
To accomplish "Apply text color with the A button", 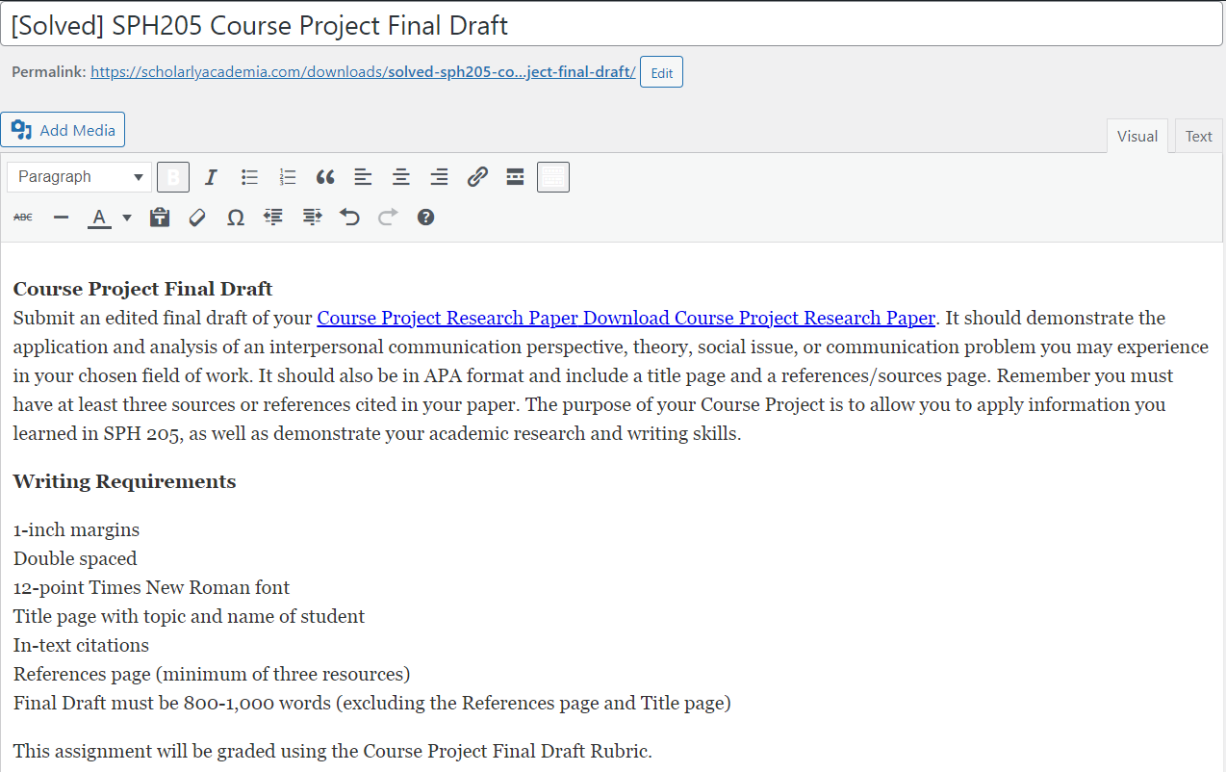I will (99, 218).
